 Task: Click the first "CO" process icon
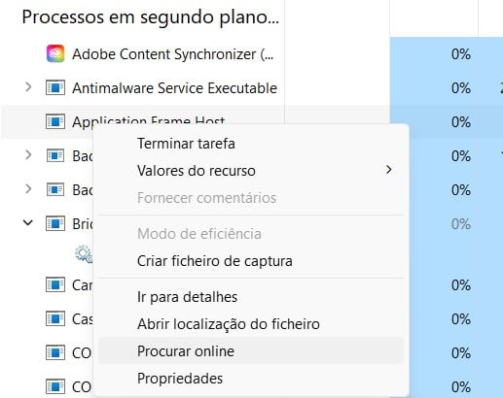click(55, 352)
